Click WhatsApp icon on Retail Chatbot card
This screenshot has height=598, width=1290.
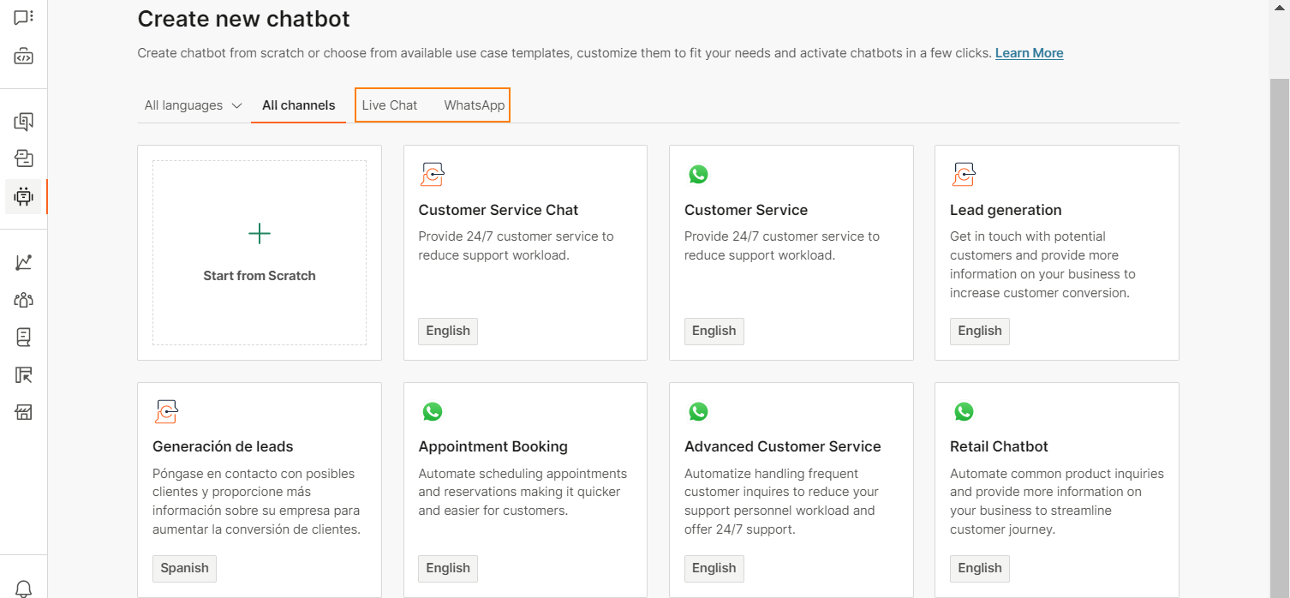tap(964, 411)
